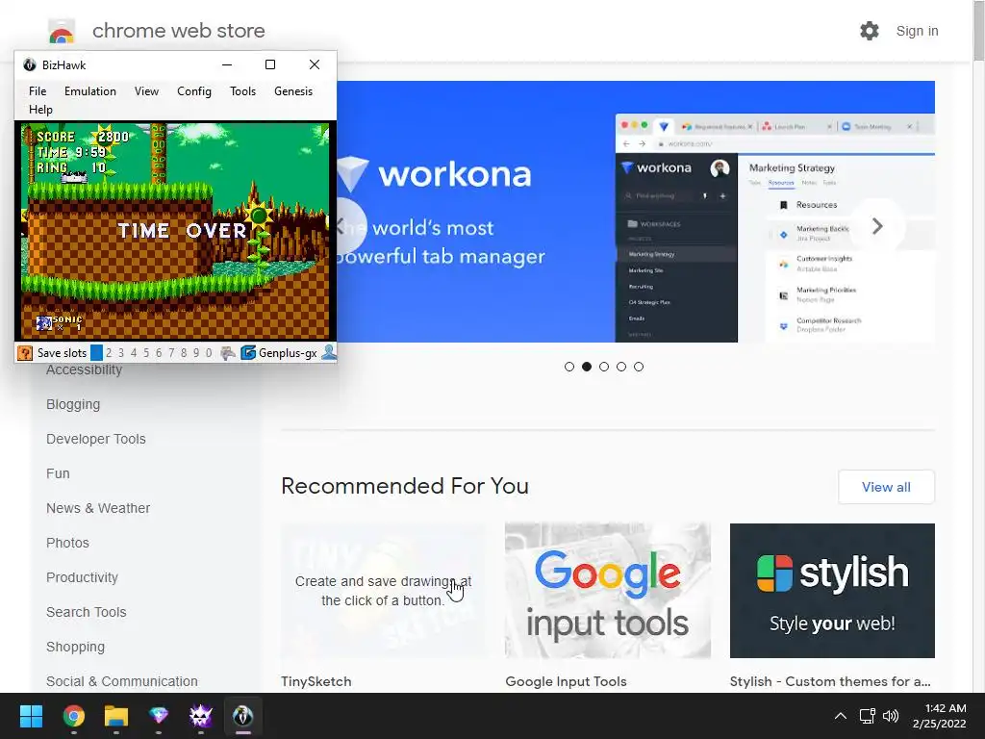The image size is (985, 739).
Task: Select save slot 4 in BizHawk
Action: [134, 353]
